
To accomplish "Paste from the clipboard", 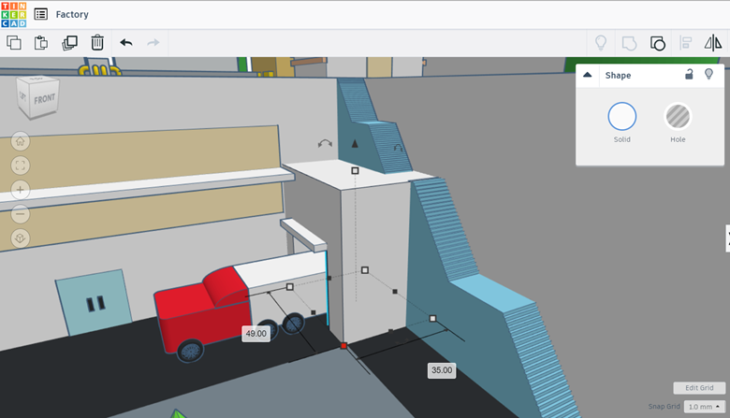I will [41, 43].
